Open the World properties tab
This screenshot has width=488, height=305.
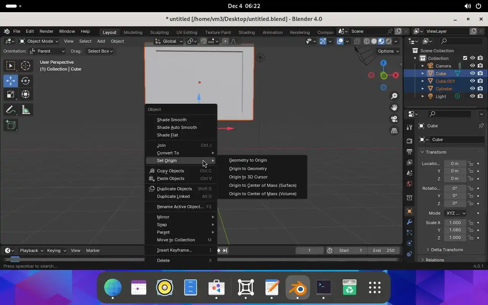(409, 183)
